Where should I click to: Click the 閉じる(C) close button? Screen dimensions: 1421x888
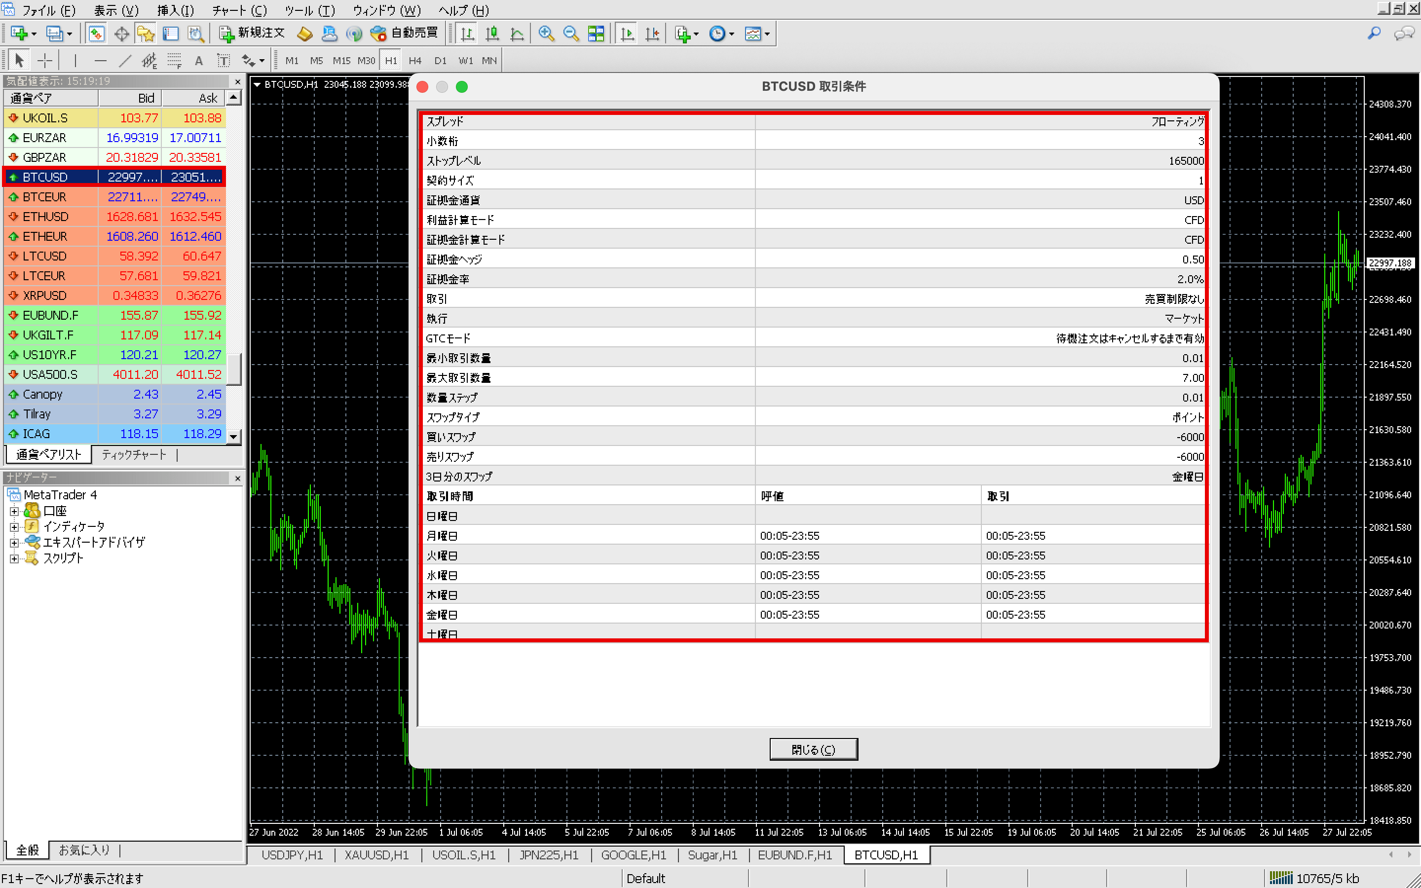pyautogui.click(x=813, y=749)
